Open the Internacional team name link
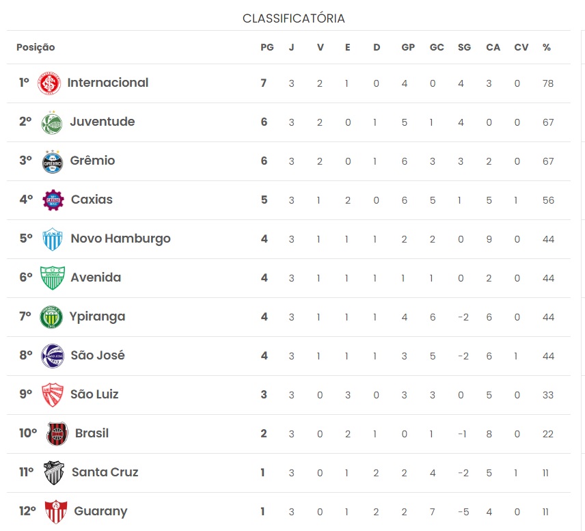Image resolution: width=585 pixels, height=531 pixels. tap(108, 83)
